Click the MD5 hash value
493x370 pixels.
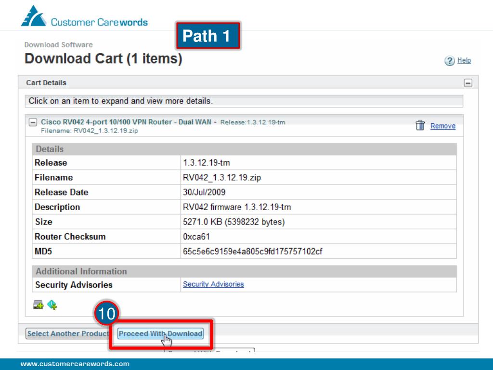pyautogui.click(x=252, y=251)
